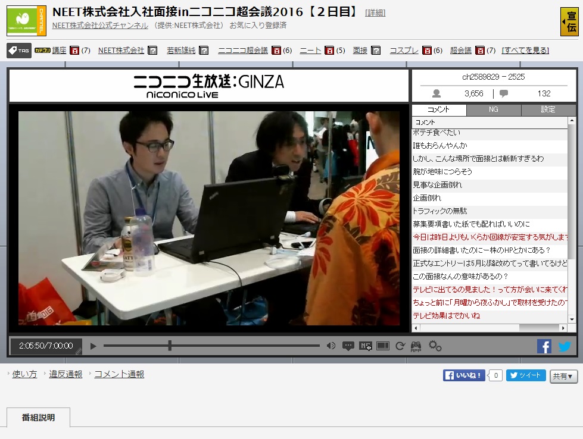583x439 pixels.
Task: Open dictionary icon next to 講座 tag
Action: click(x=74, y=50)
